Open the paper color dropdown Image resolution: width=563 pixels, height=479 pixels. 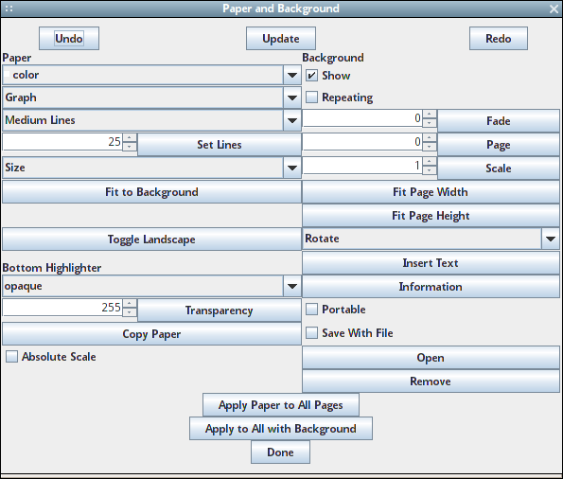click(x=151, y=75)
